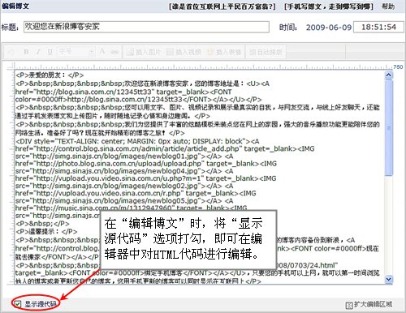The height and width of the screenshot is (313, 406).
Task: Click the vupload r.php href line
Action: [136, 193]
